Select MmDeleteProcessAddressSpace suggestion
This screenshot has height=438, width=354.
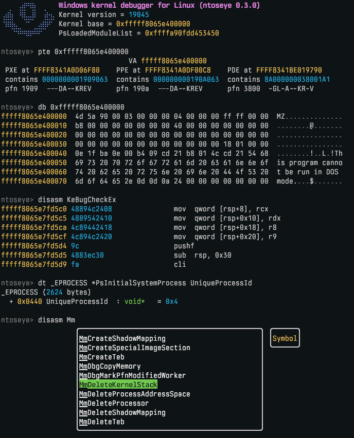[x=134, y=394]
